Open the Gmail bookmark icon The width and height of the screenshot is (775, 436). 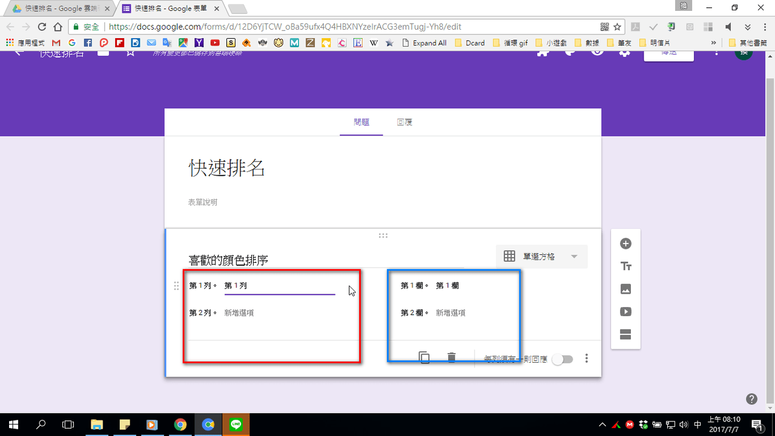point(56,43)
